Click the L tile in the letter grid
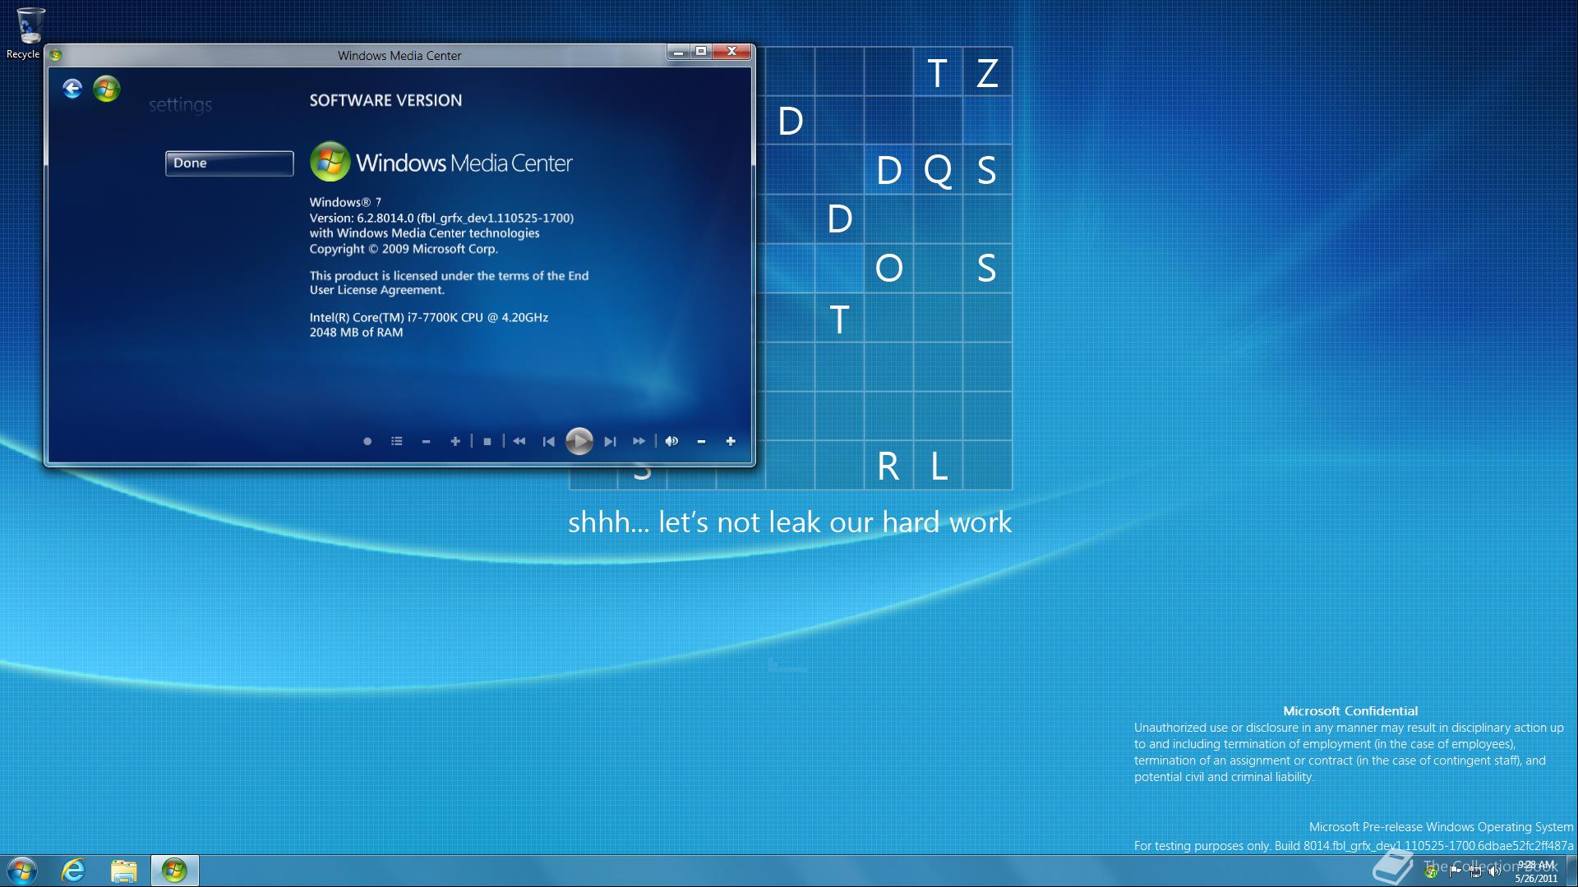The height and width of the screenshot is (887, 1578). point(938,466)
